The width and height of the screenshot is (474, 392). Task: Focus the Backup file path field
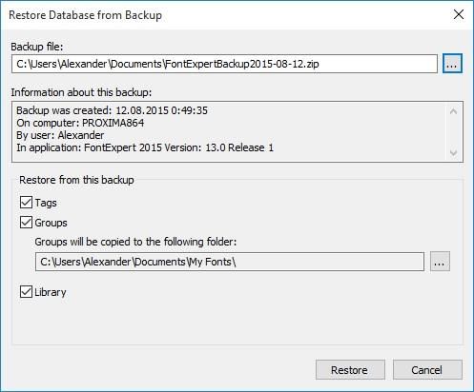click(x=224, y=64)
